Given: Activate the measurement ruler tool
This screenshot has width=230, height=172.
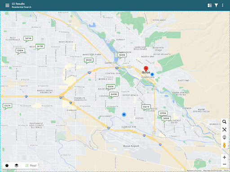Looking at the screenshot, I should (224, 129).
